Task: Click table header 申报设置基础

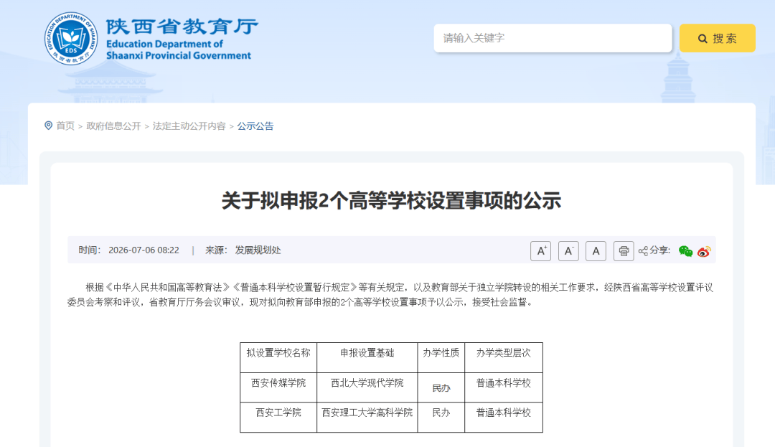Action: (367, 353)
